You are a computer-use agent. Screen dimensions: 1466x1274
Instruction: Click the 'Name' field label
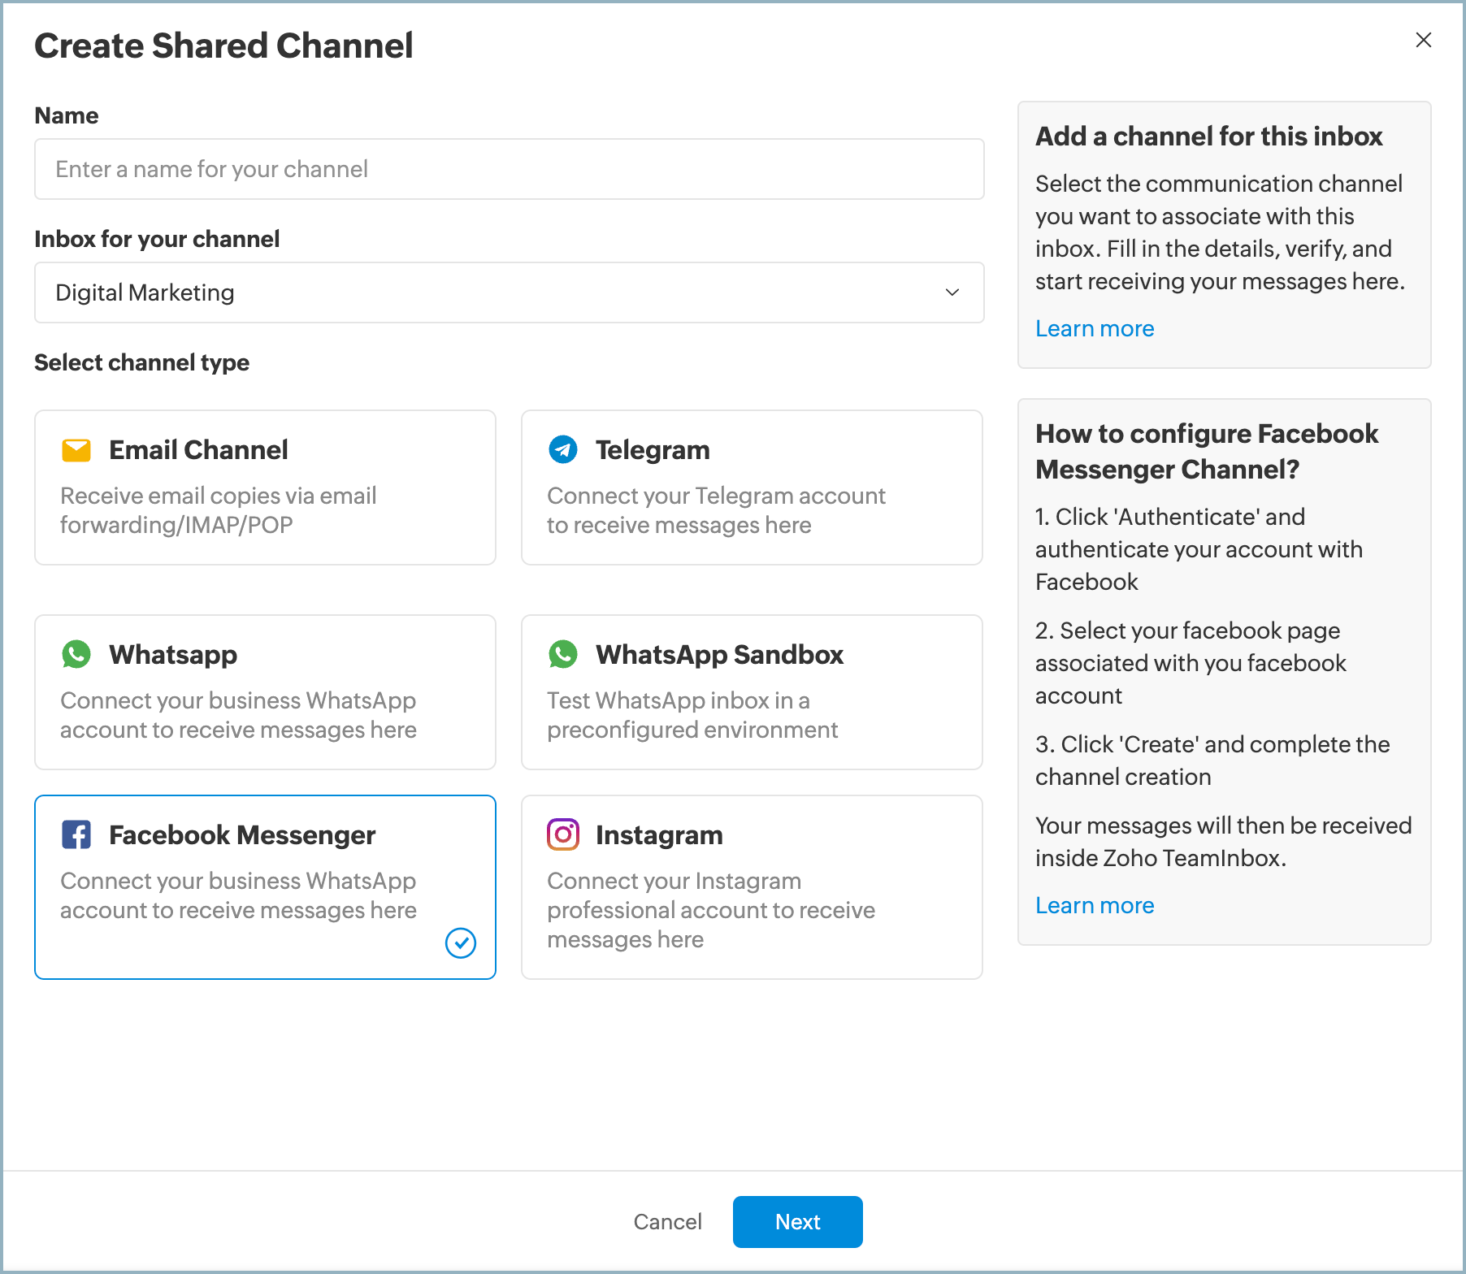[x=67, y=115]
